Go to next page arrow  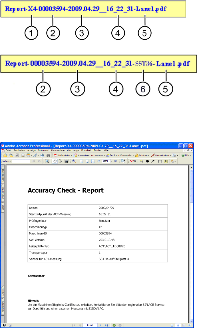pyautogui.click(x=100, y=325)
